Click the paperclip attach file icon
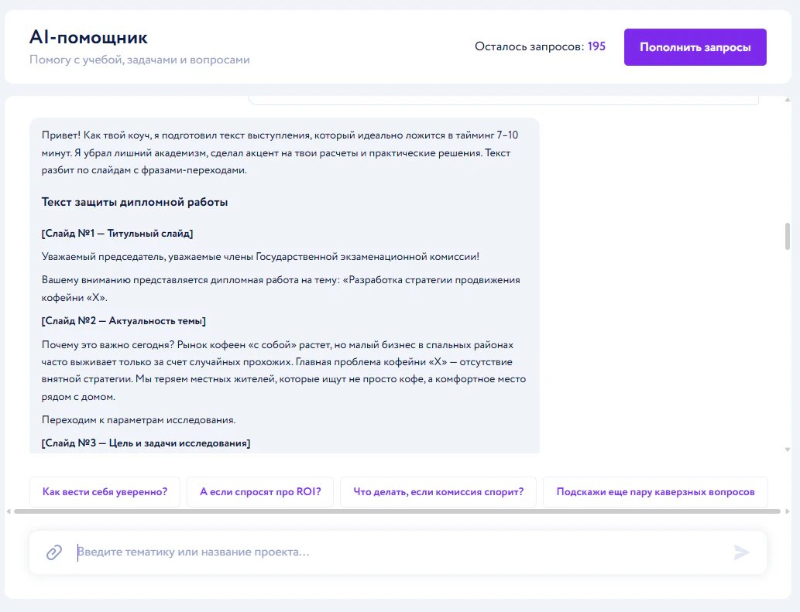 point(54,552)
